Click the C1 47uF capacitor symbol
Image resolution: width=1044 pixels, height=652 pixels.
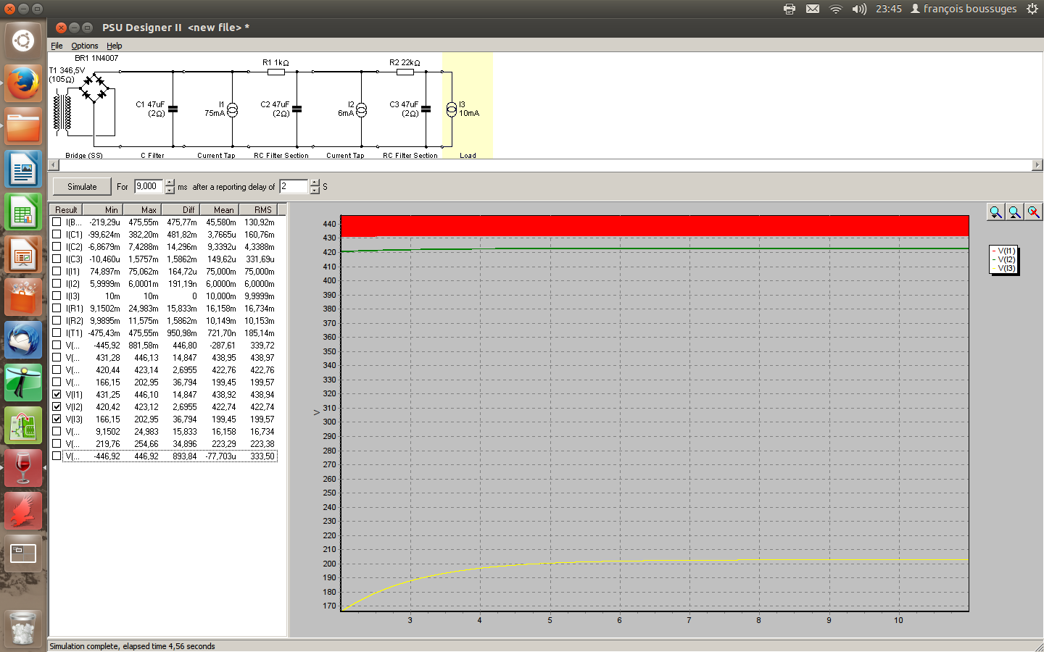click(x=173, y=110)
